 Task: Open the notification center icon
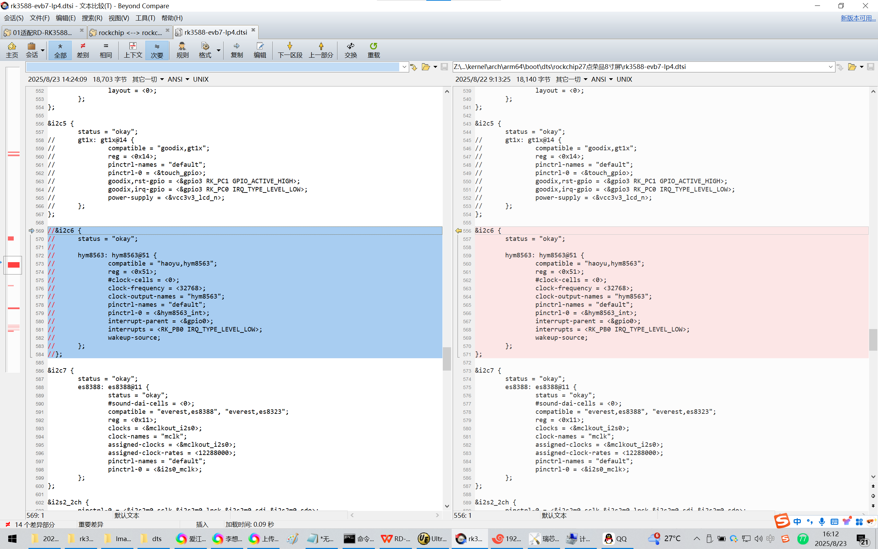863,539
